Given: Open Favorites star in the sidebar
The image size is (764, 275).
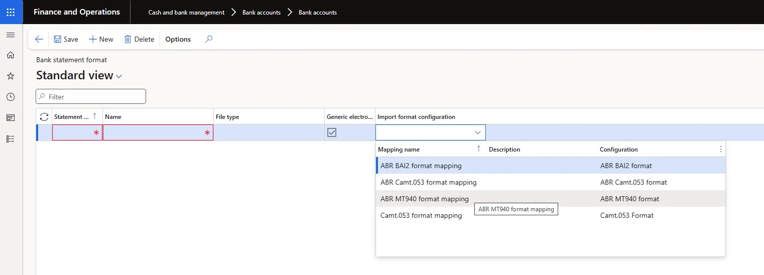Looking at the screenshot, I should point(11,76).
